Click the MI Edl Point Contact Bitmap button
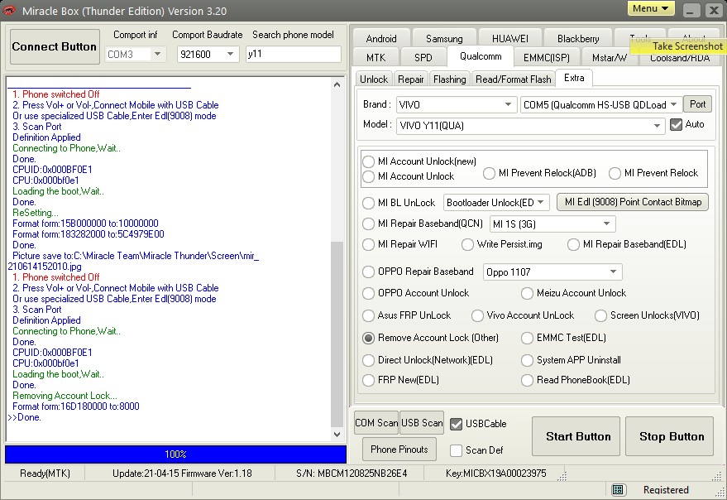Viewport: 727px width, 500px height. click(633, 202)
